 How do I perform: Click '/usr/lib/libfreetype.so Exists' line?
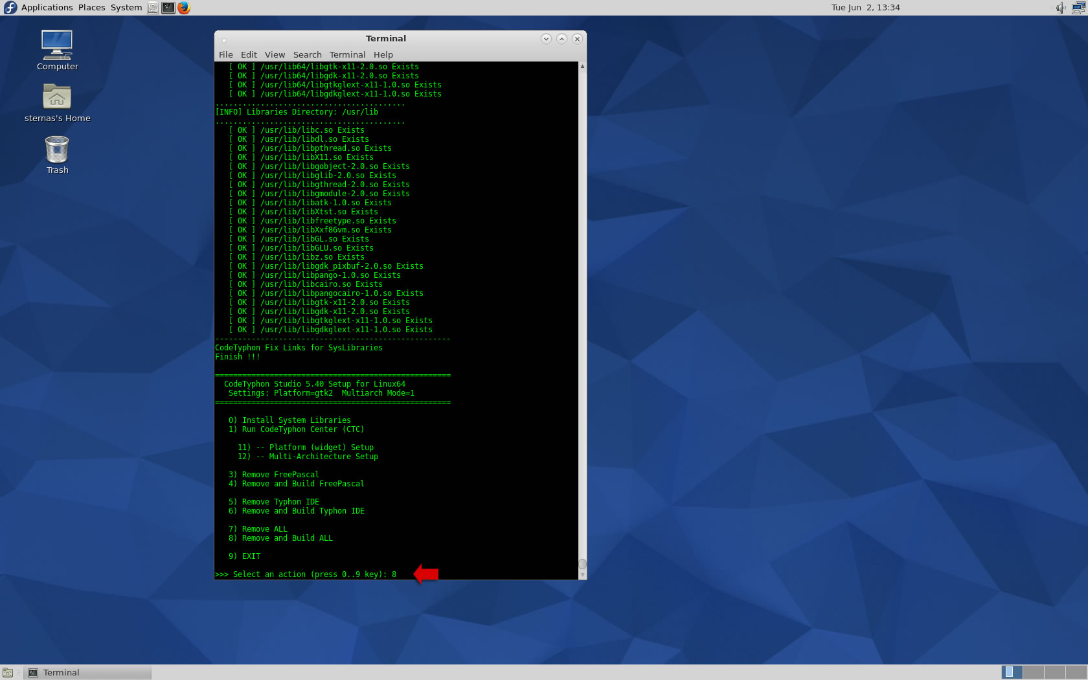pos(312,221)
